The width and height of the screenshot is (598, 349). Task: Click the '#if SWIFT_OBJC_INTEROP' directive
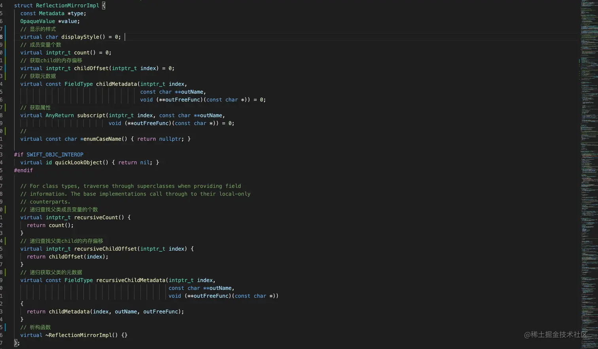[x=49, y=155]
